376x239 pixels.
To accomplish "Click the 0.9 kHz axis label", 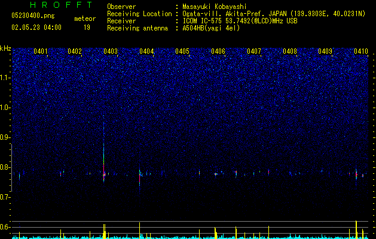I will 5,137.
